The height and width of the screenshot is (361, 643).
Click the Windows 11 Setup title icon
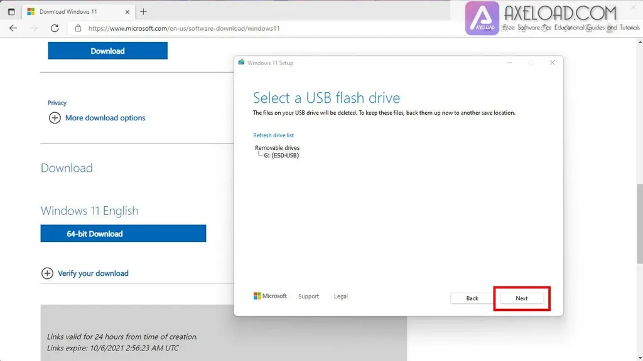click(x=241, y=62)
